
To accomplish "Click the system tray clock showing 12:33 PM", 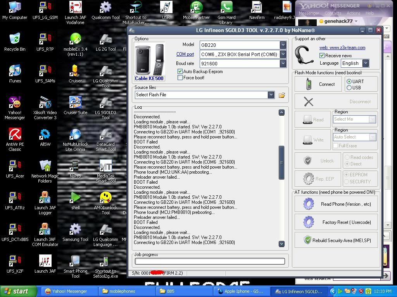I will click(x=383, y=291).
